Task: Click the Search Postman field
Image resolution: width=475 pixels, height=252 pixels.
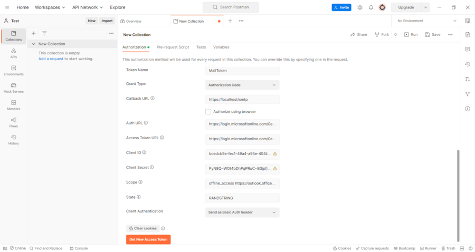Action: (x=231, y=7)
